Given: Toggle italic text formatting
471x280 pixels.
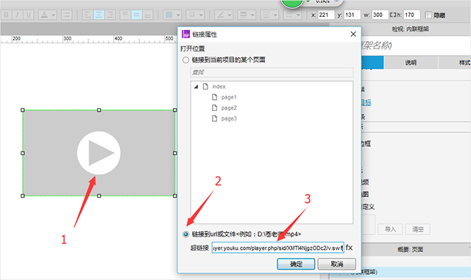Looking at the screenshot, I should pos(17,15).
